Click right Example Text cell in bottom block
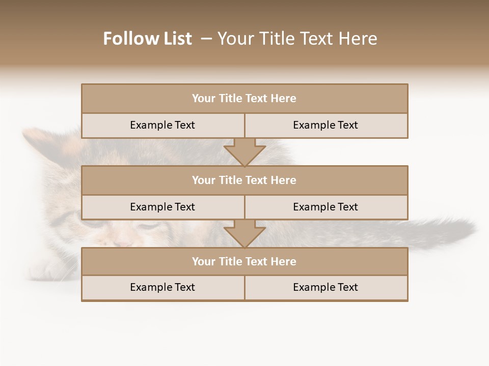The height and width of the screenshot is (366, 489). (x=325, y=287)
